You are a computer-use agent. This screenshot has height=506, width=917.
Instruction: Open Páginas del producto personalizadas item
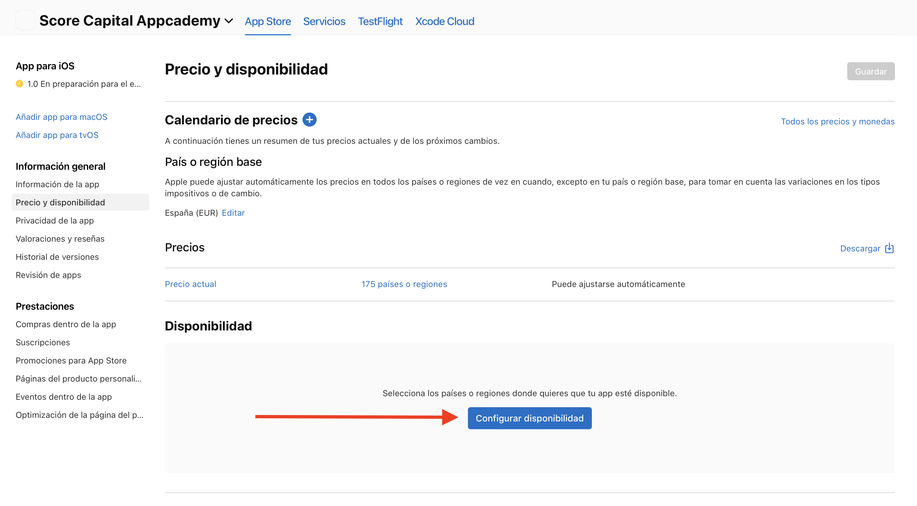pyautogui.click(x=79, y=379)
